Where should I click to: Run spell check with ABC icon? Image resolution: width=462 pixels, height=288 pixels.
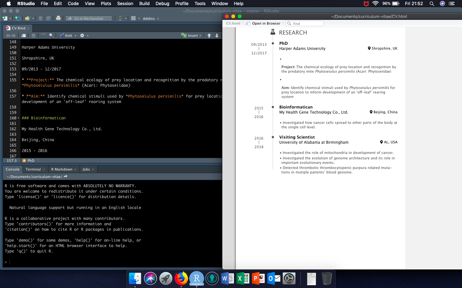43,35
